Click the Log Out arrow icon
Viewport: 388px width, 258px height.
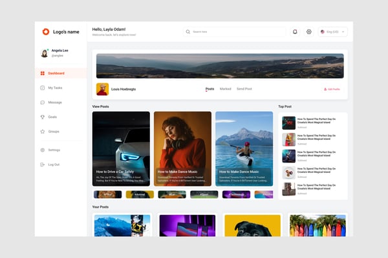(43, 164)
